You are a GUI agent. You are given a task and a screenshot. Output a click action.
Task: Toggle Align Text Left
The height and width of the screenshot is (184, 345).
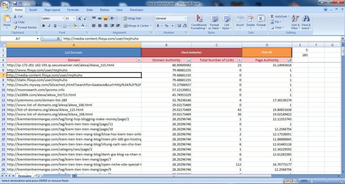click(94, 26)
